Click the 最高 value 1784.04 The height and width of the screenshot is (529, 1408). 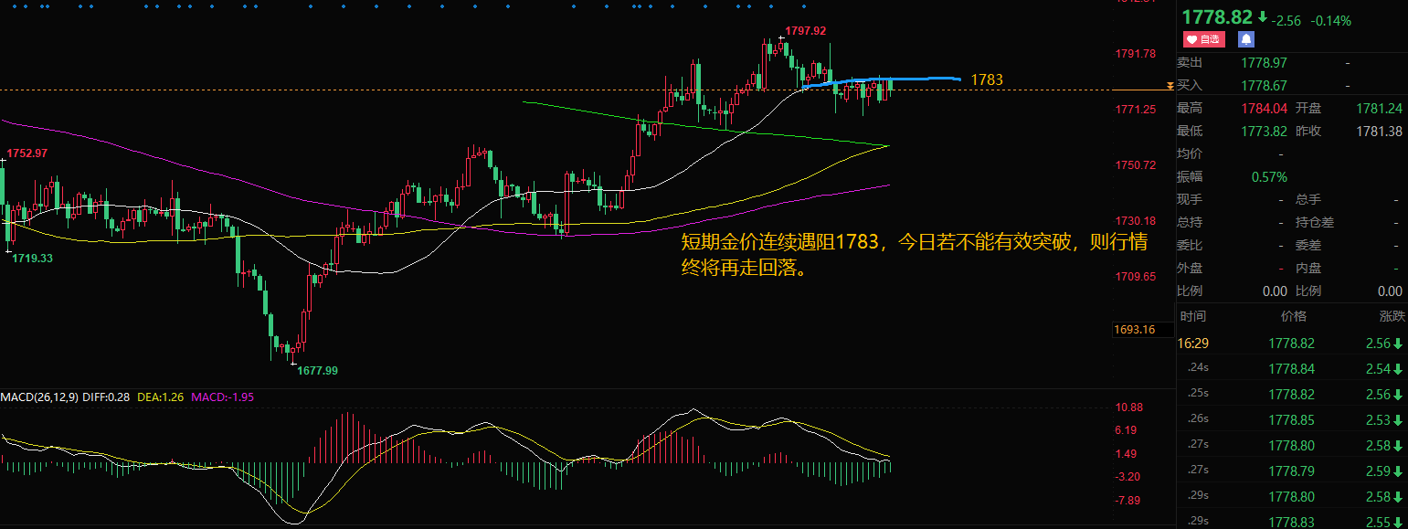(x=1264, y=108)
